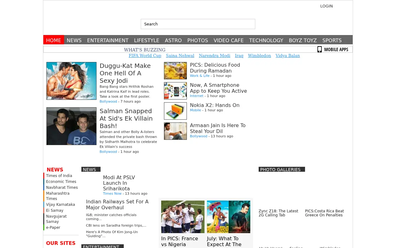Open the Nokia X2 phone thumbnail
Viewport: 396px width, 248px height.
point(175,111)
